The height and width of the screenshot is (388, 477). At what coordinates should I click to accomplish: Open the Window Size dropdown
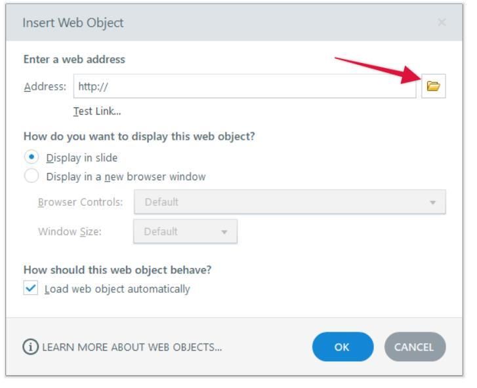pos(184,231)
